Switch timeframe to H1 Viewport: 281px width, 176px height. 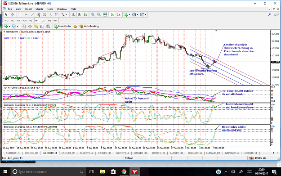click(31, 20)
